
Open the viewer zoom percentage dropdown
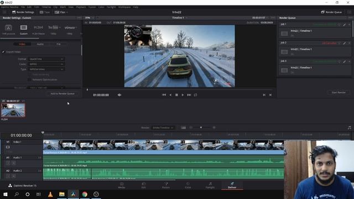[90, 18]
